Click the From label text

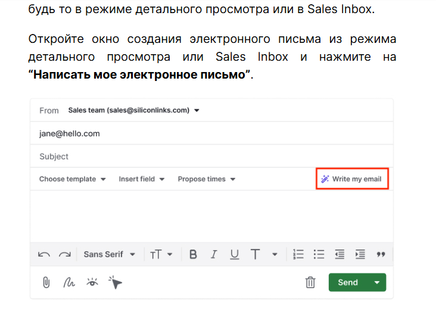coord(49,111)
